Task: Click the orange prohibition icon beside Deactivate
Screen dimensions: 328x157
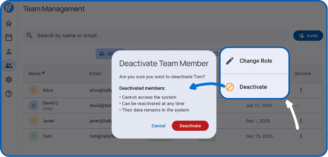Action: 230,87
